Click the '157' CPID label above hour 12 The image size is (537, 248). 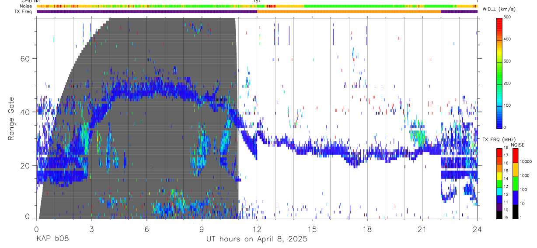point(257,1)
